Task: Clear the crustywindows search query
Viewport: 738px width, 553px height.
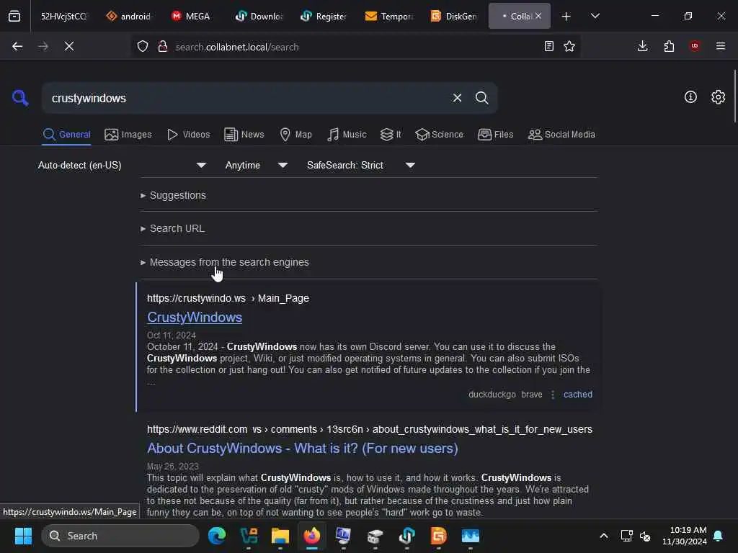Action: [x=457, y=98]
